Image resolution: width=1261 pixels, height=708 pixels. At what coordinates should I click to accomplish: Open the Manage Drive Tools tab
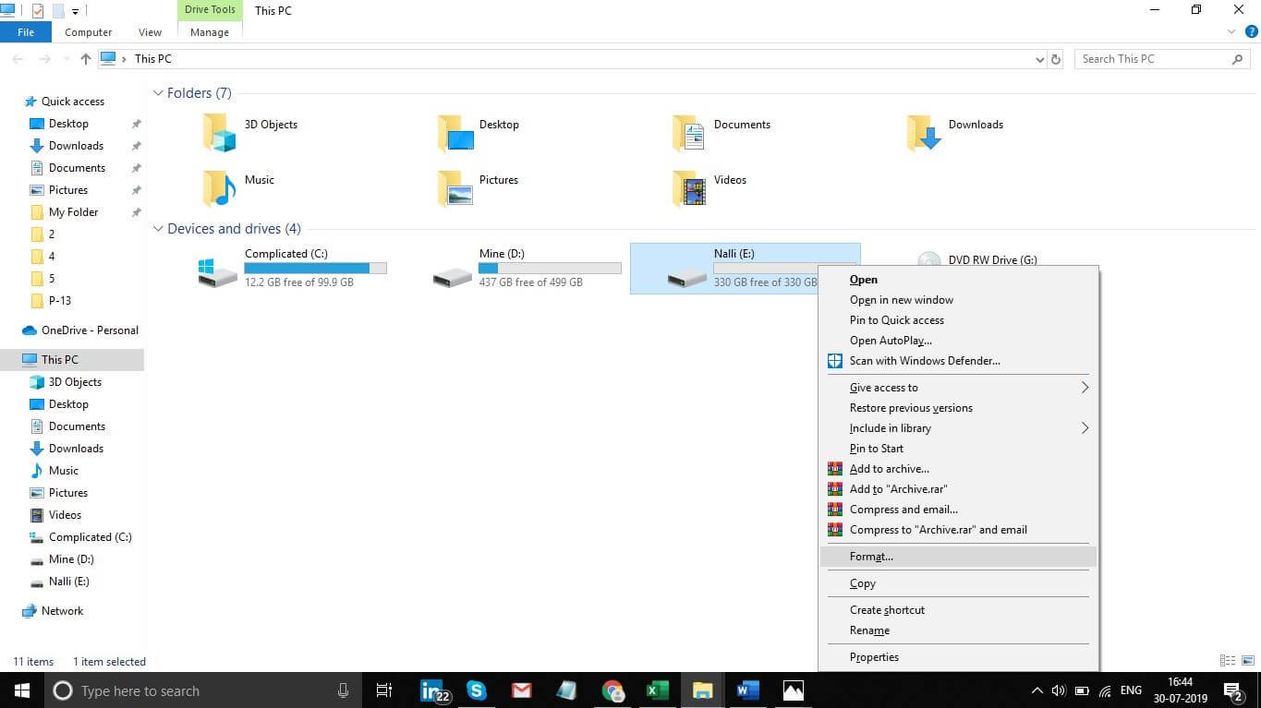coord(210,32)
